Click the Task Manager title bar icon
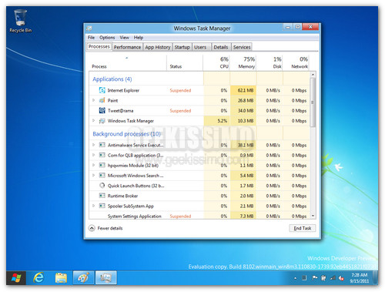 (89, 29)
